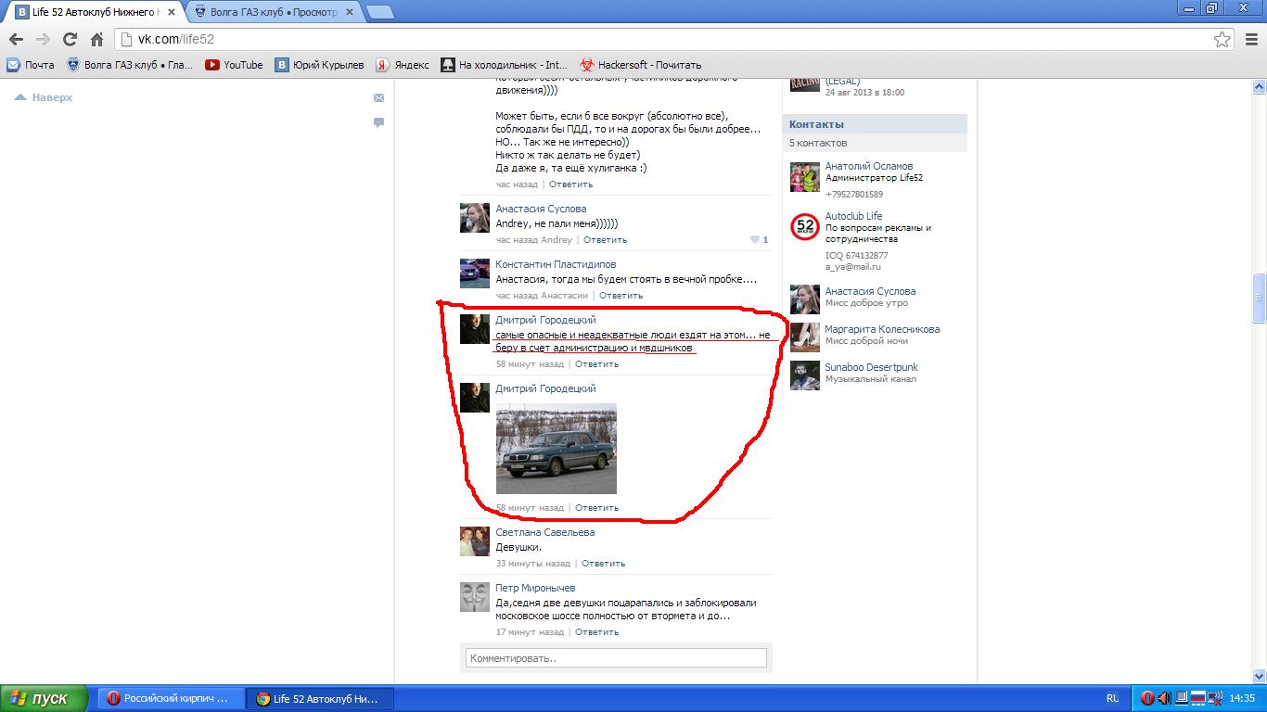Reply to Светлана Савельева's comment via Ответить
Screen dimensions: 1267x712
tap(603, 564)
